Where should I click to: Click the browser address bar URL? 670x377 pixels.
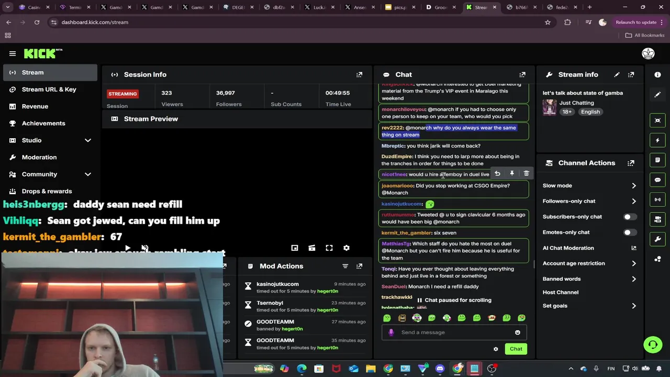(95, 22)
